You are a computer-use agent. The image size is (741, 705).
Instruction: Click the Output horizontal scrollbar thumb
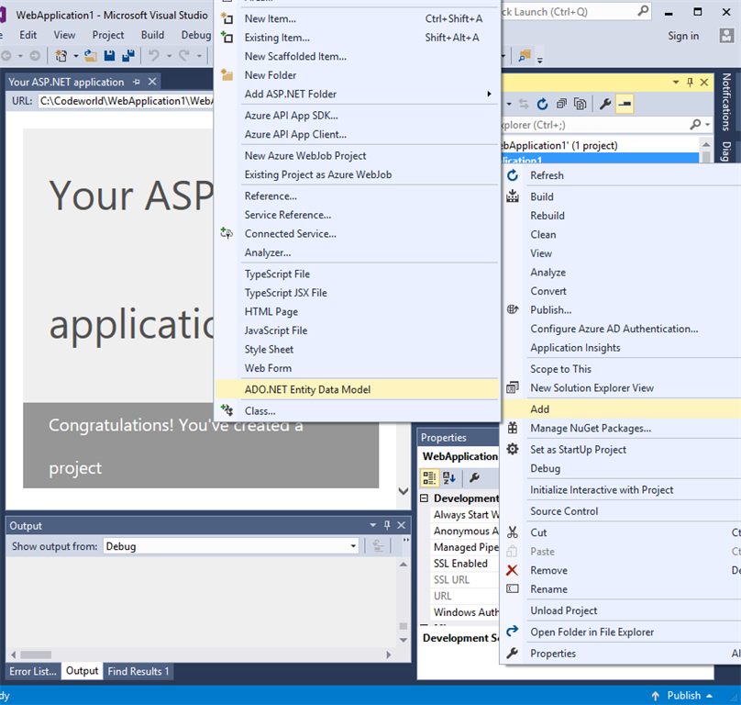tap(36, 655)
